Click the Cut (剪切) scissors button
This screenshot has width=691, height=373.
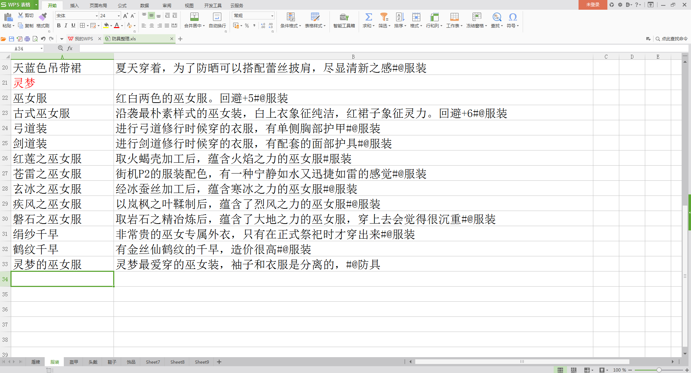(x=26, y=15)
